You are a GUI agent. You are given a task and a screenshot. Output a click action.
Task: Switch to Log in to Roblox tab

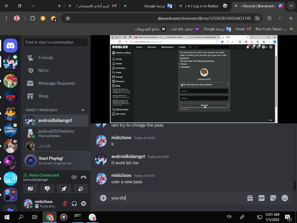203,6
